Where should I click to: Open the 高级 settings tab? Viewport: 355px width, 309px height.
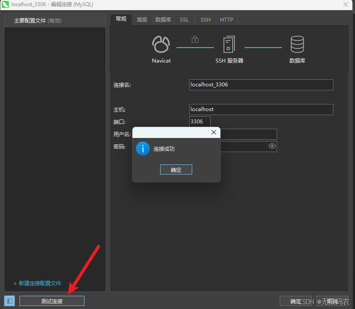(x=141, y=19)
